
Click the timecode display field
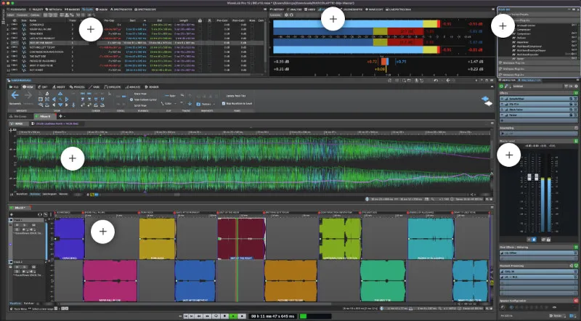(271, 316)
